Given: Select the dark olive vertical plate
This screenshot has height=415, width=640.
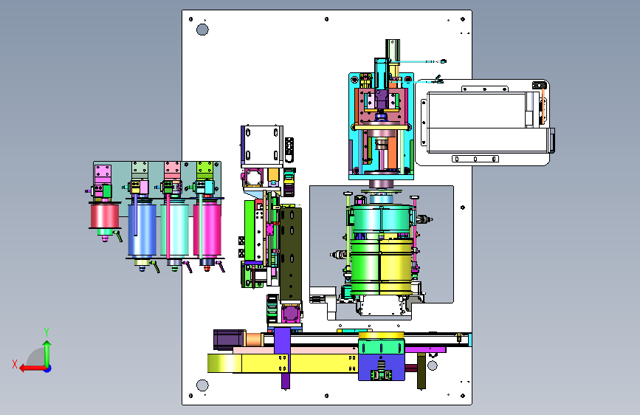Looking at the screenshot, I should pos(291,254).
